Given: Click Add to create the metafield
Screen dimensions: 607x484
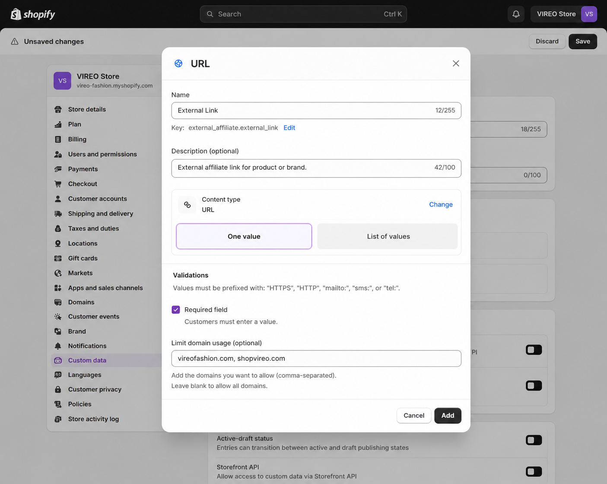Looking at the screenshot, I should (448, 416).
